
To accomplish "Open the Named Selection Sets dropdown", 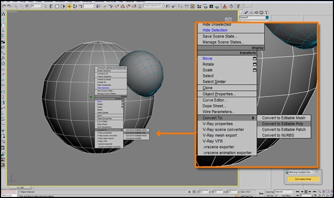I will tap(153, 6).
